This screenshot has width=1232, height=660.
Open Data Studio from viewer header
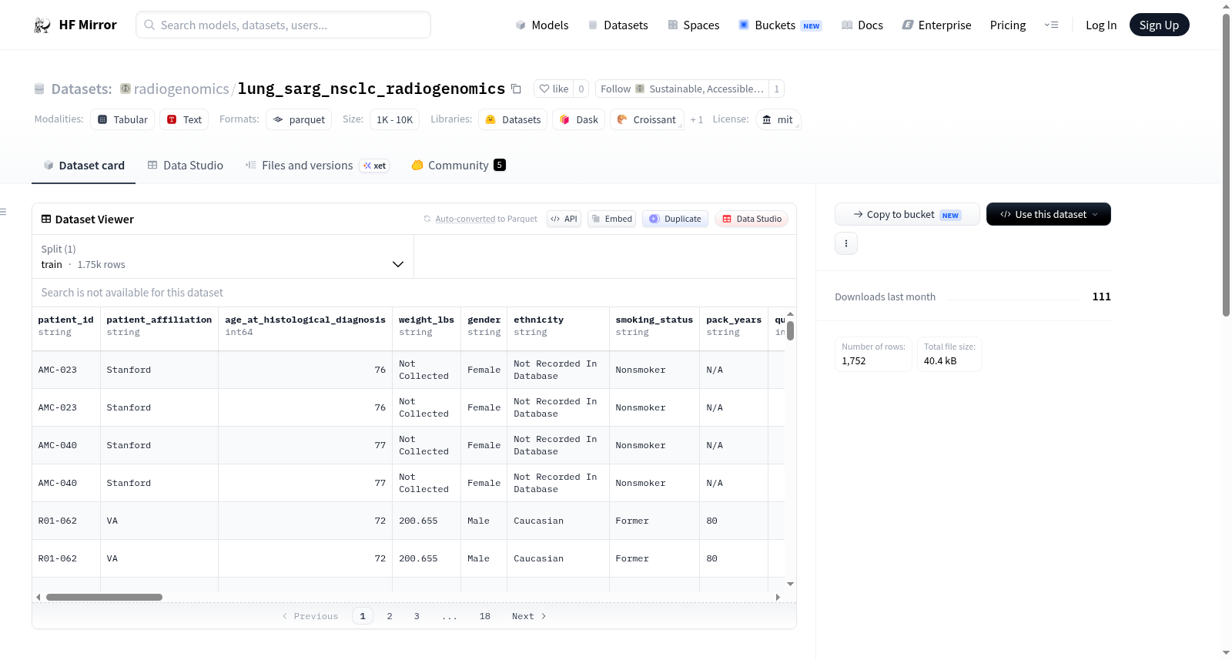(x=752, y=219)
